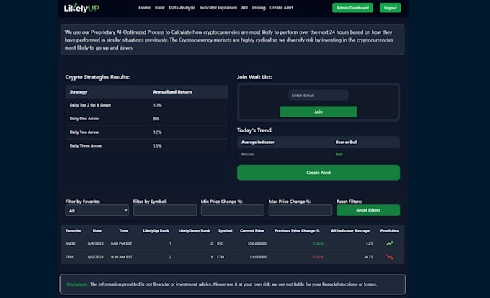Focus the Max Price Change % field
Viewport: 490px width, 298px height.
[x=300, y=210]
